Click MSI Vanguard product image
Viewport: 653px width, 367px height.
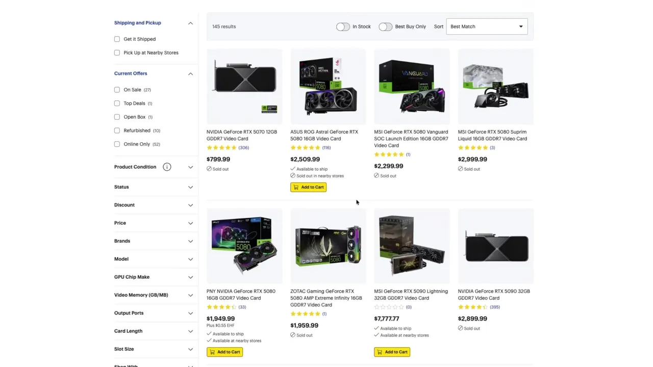click(x=412, y=87)
